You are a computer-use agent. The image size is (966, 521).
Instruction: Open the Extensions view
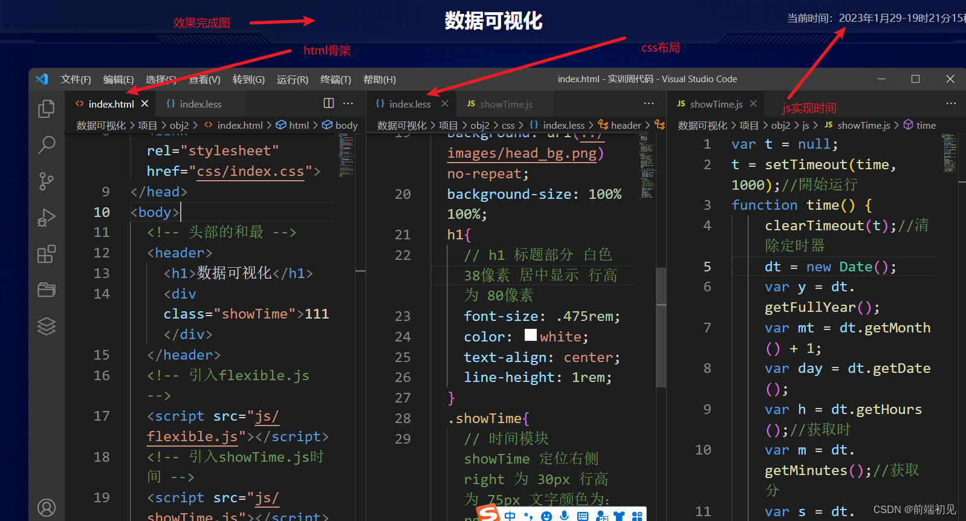47,254
